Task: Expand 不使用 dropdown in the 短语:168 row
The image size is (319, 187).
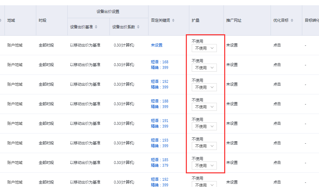Action: 204,68
